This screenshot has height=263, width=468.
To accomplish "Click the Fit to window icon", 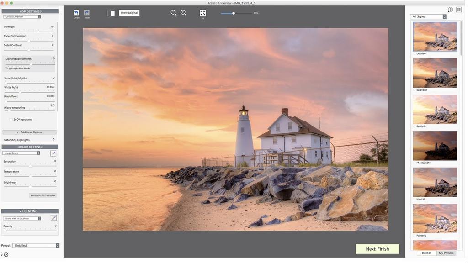I will pos(202,12).
